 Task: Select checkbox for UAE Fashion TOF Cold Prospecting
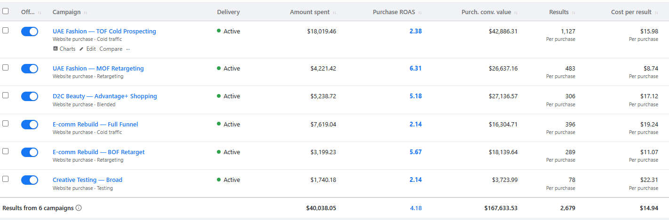(x=6, y=30)
